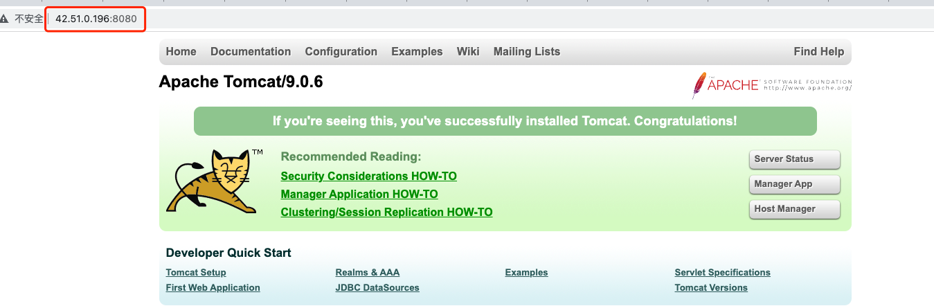Viewport: 934px width, 306px height.
Task: Open the Home menu item
Action: click(181, 51)
